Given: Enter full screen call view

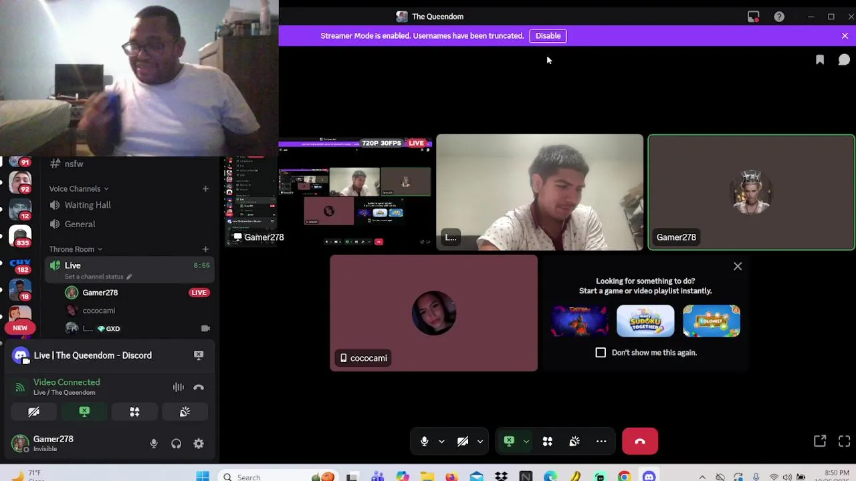Looking at the screenshot, I should pyautogui.click(x=844, y=441).
